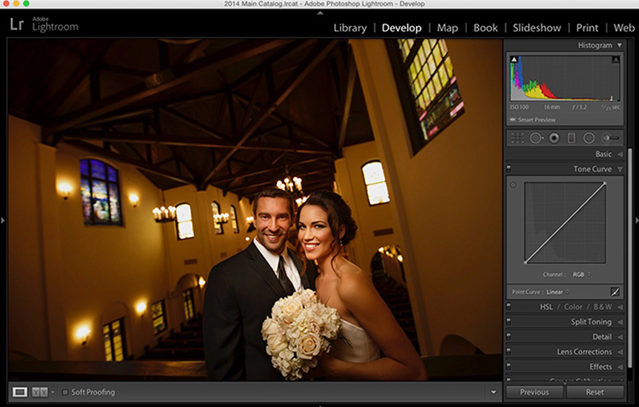Expand the Lens Corrections panel

pos(620,352)
